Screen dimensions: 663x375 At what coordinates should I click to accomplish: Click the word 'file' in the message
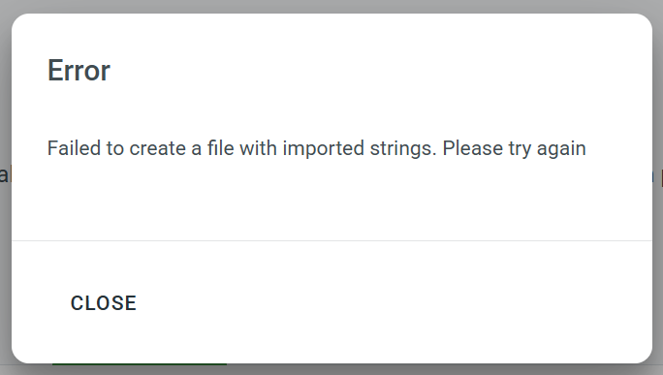pos(220,148)
